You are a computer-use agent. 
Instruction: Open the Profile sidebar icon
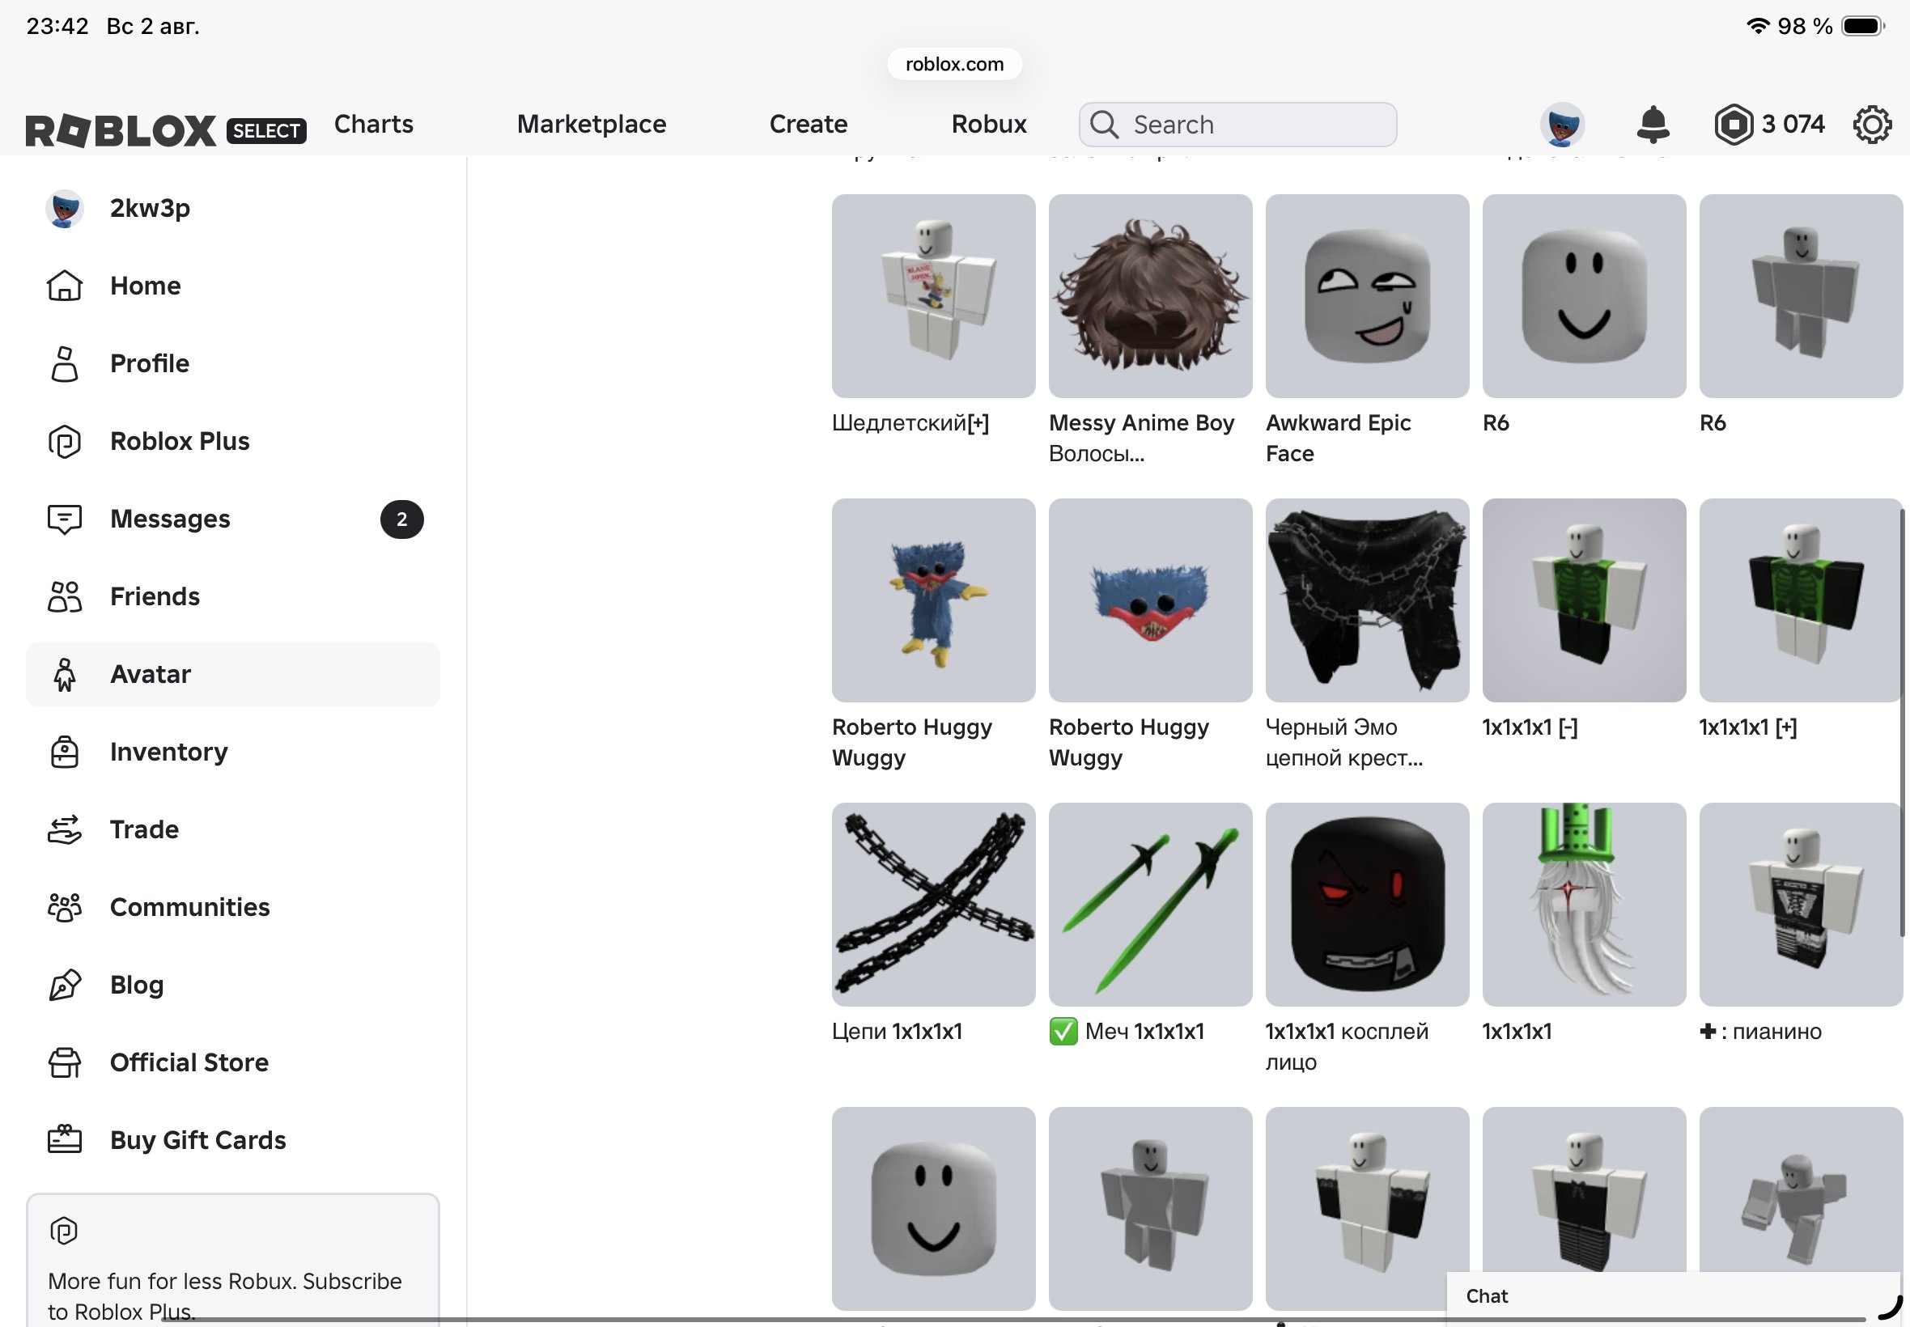click(64, 363)
